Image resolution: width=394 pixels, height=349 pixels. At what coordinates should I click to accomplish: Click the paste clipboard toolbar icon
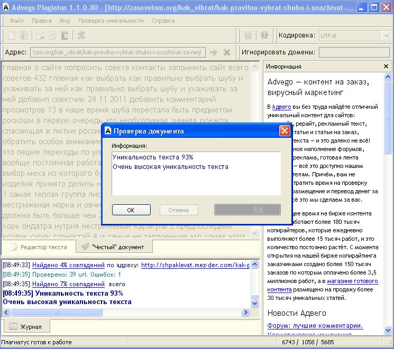tap(65, 35)
